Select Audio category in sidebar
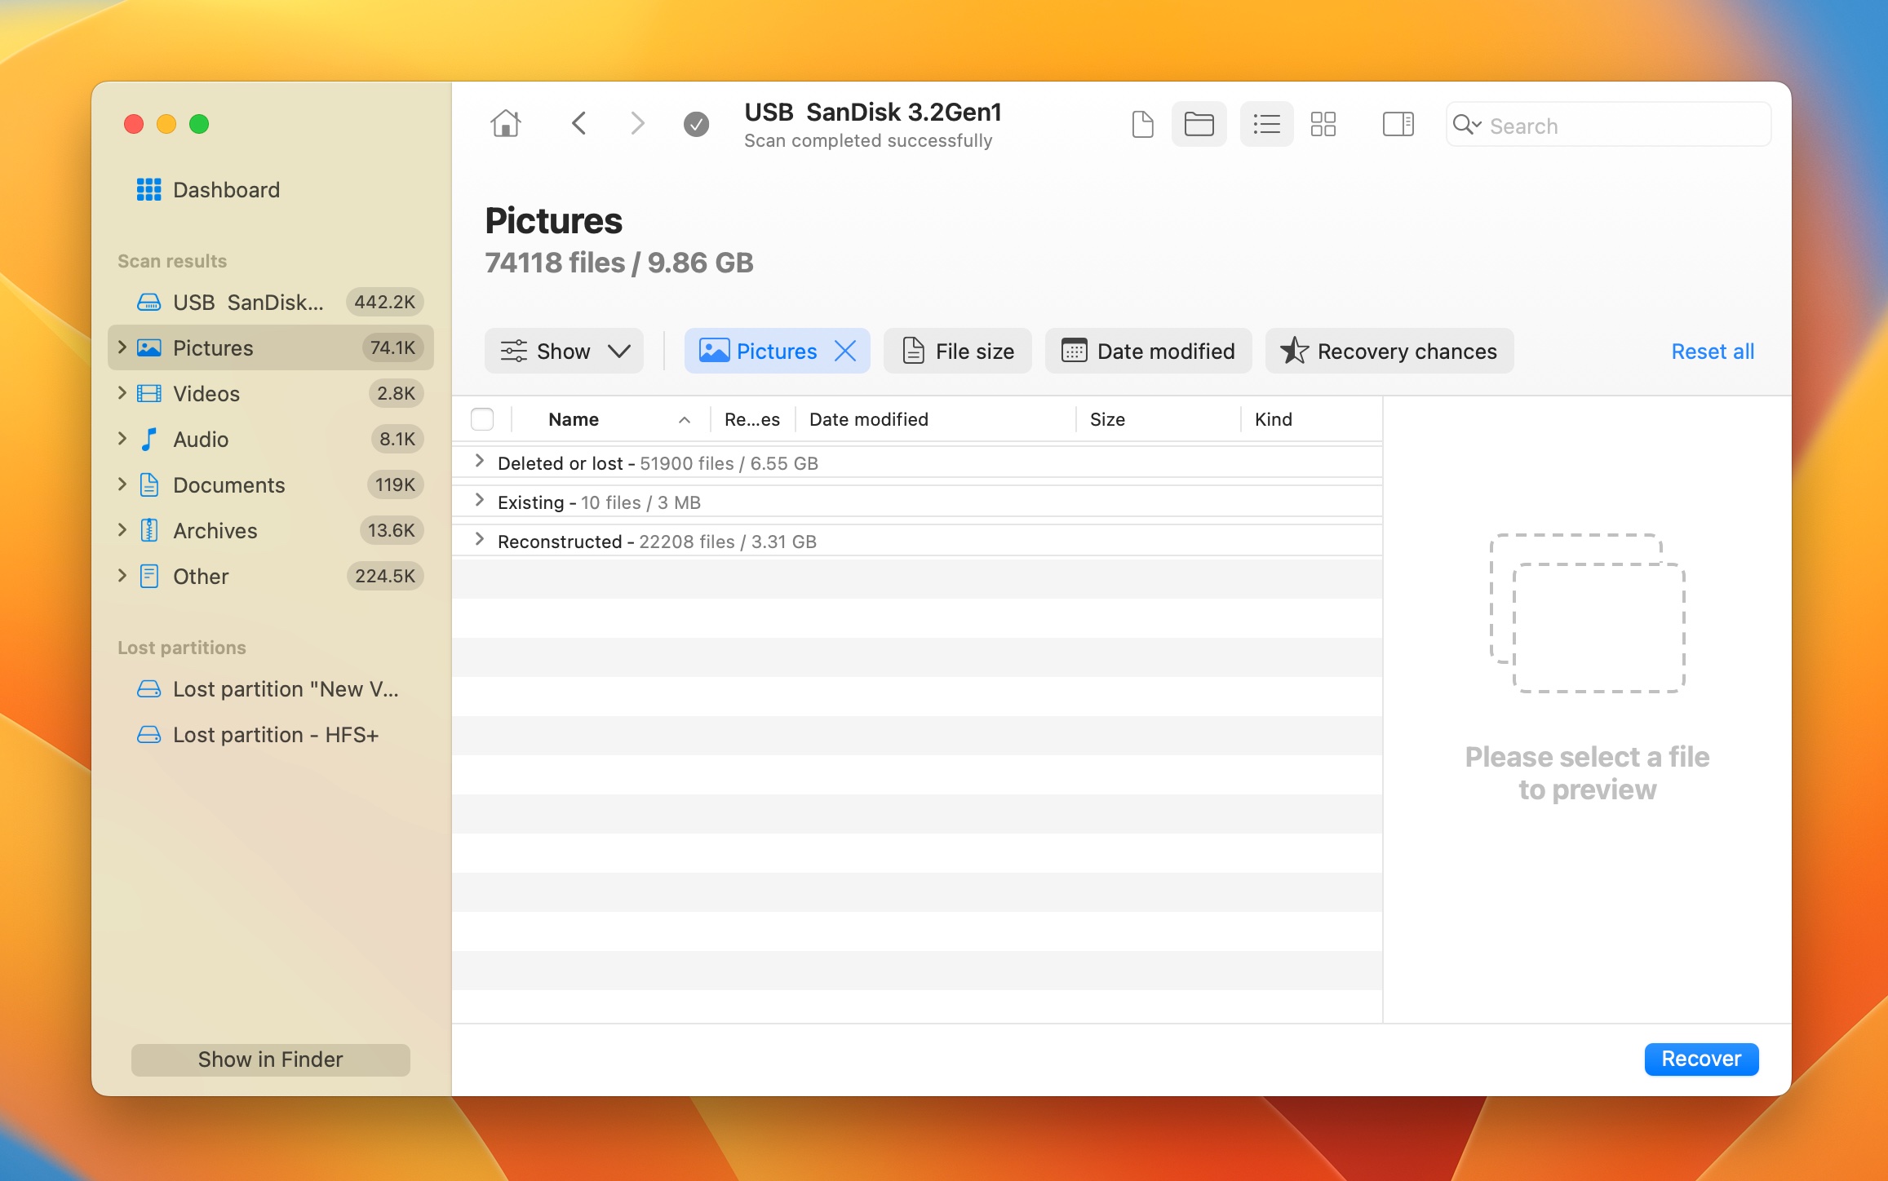The width and height of the screenshot is (1888, 1181). (271, 440)
